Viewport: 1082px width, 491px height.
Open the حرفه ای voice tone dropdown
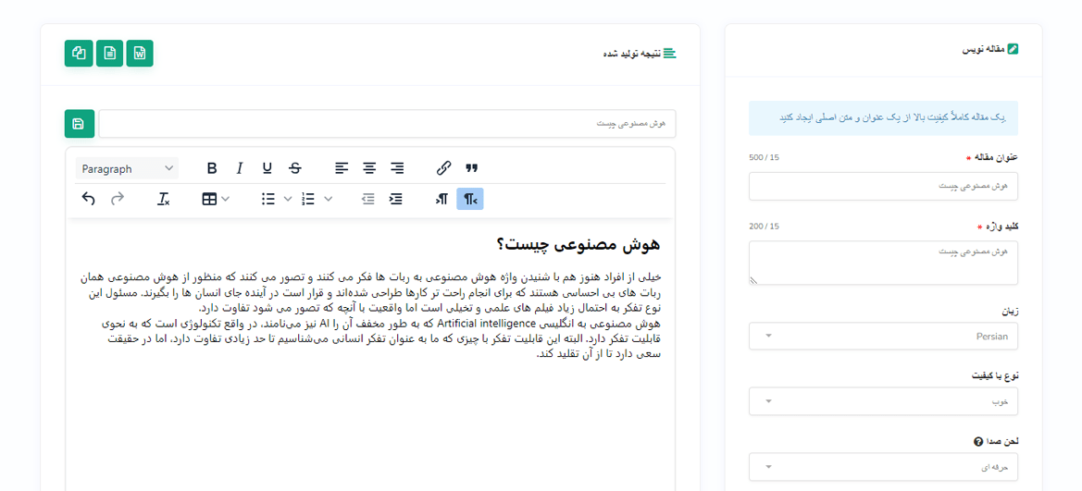tap(882, 467)
